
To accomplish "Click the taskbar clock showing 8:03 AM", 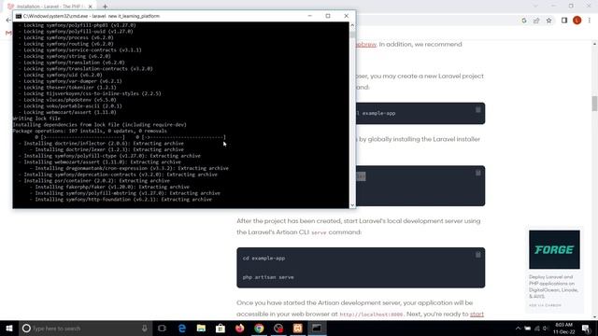I will 564,328.
